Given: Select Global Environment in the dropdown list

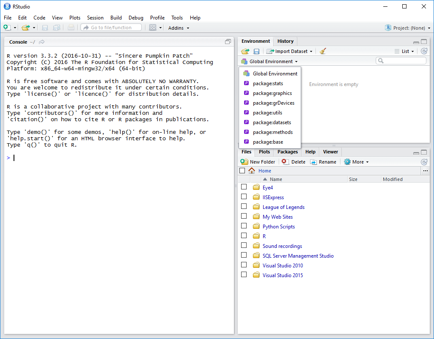Looking at the screenshot, I should pos(270,73).
